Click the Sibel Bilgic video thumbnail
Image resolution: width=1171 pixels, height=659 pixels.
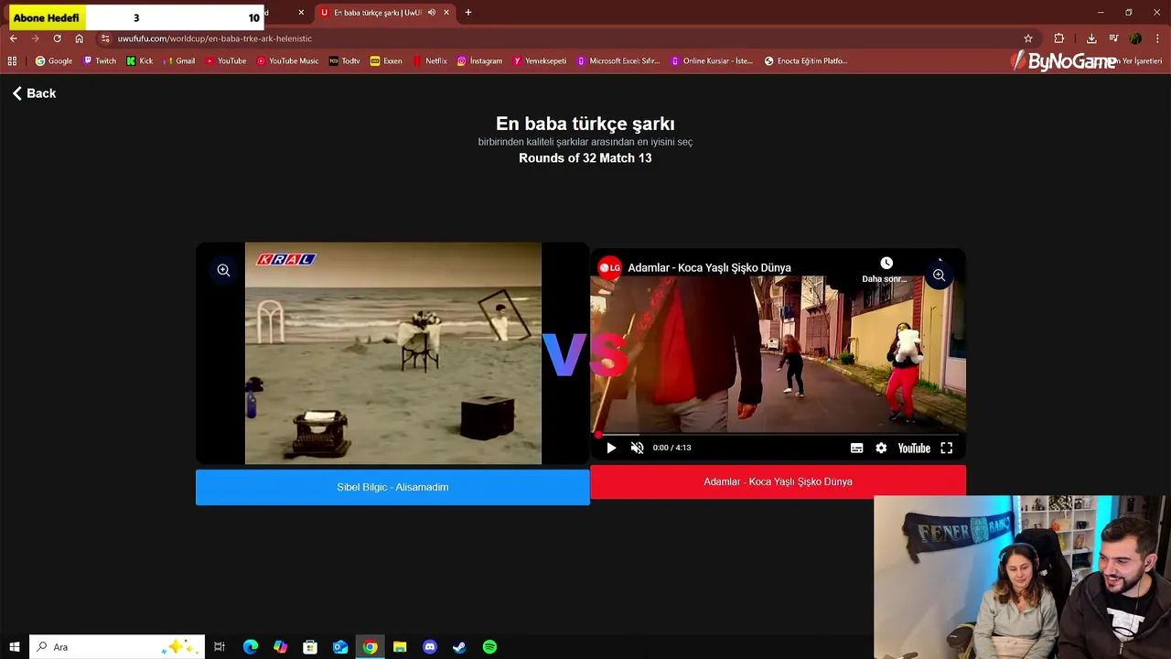click(393, 353)
